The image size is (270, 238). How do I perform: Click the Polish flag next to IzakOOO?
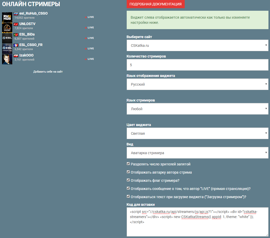tap(16, 56)
